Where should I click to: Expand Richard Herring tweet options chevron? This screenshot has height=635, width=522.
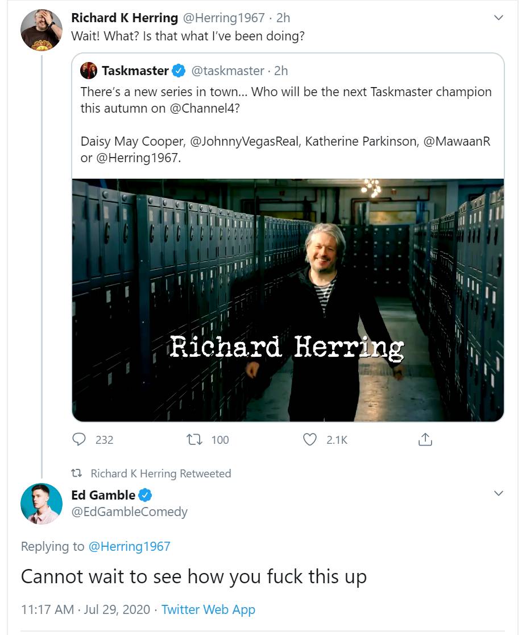click(499, 18)
